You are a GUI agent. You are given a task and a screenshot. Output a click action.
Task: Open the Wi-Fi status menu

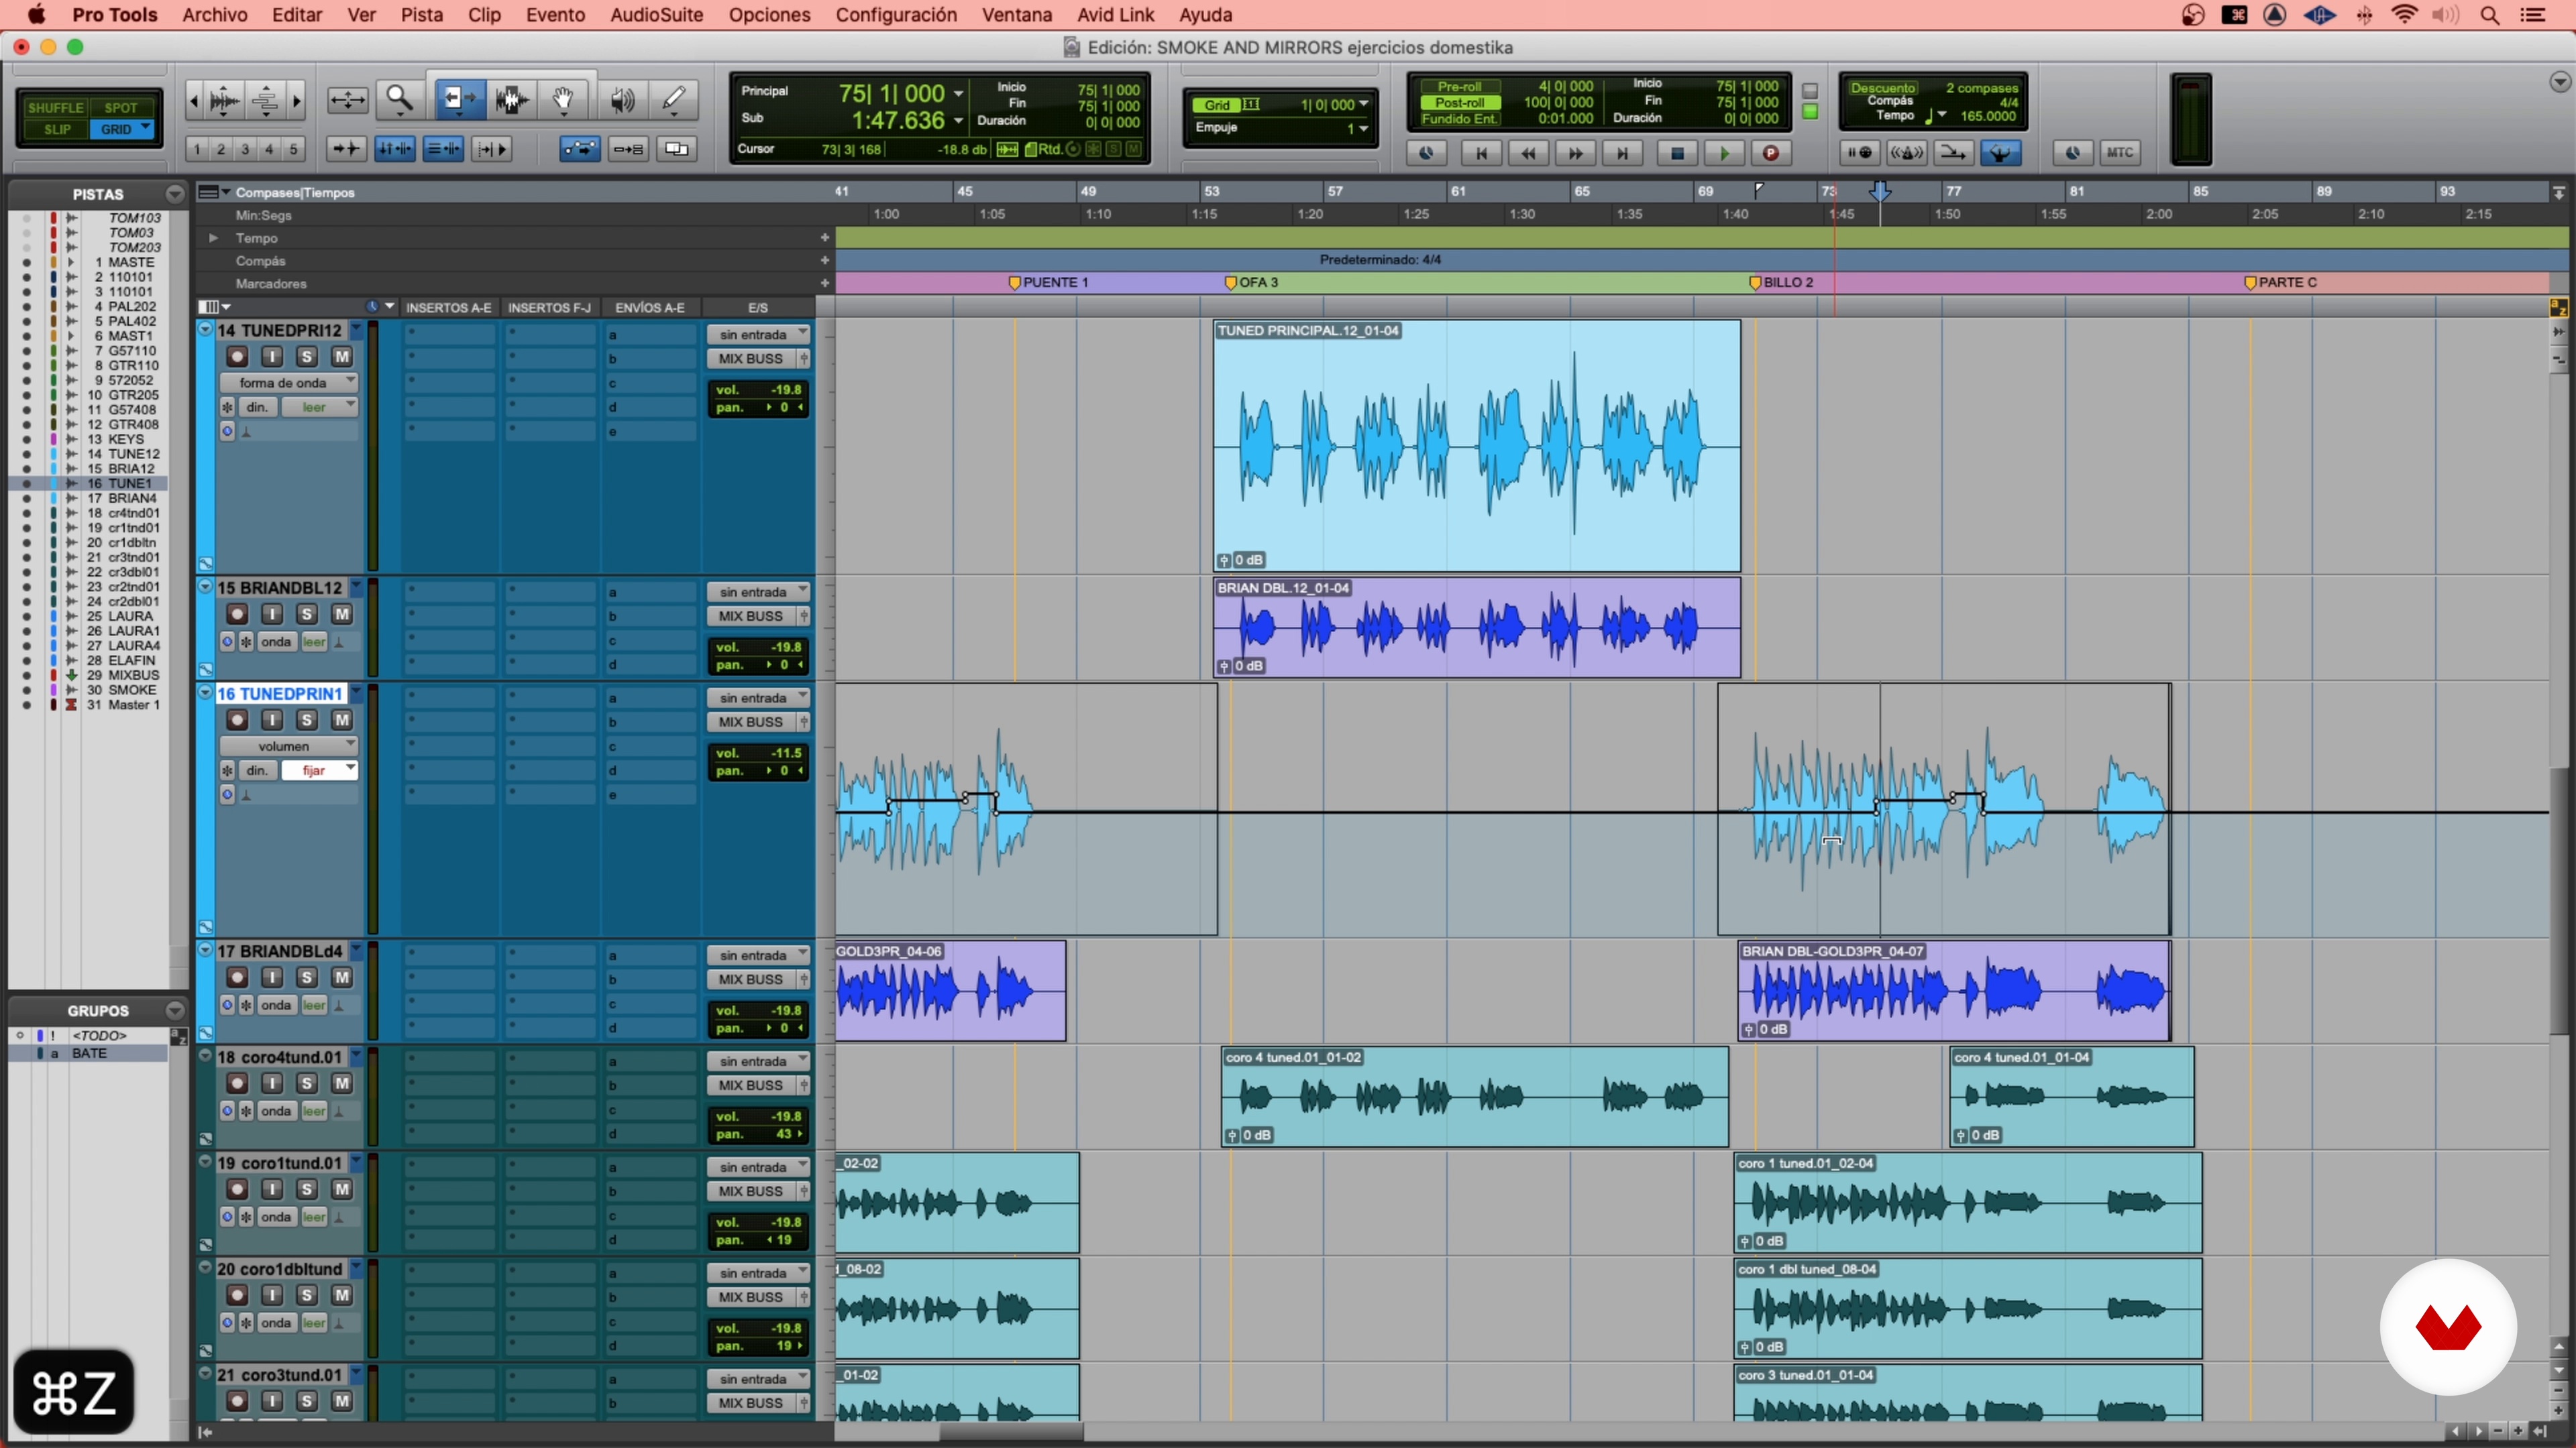tap(2404, 15)
